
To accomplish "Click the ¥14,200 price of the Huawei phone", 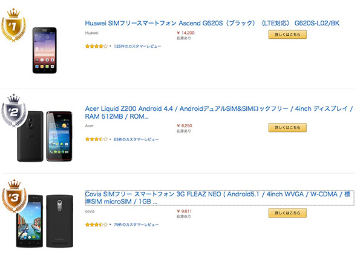I will 186,33.
